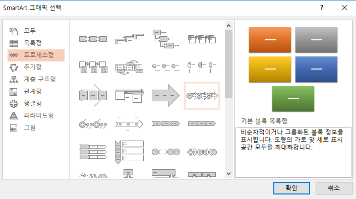356x199 pixels.
Task: Click the scroll down arrow of layout gallery
Action: point(228,174)
